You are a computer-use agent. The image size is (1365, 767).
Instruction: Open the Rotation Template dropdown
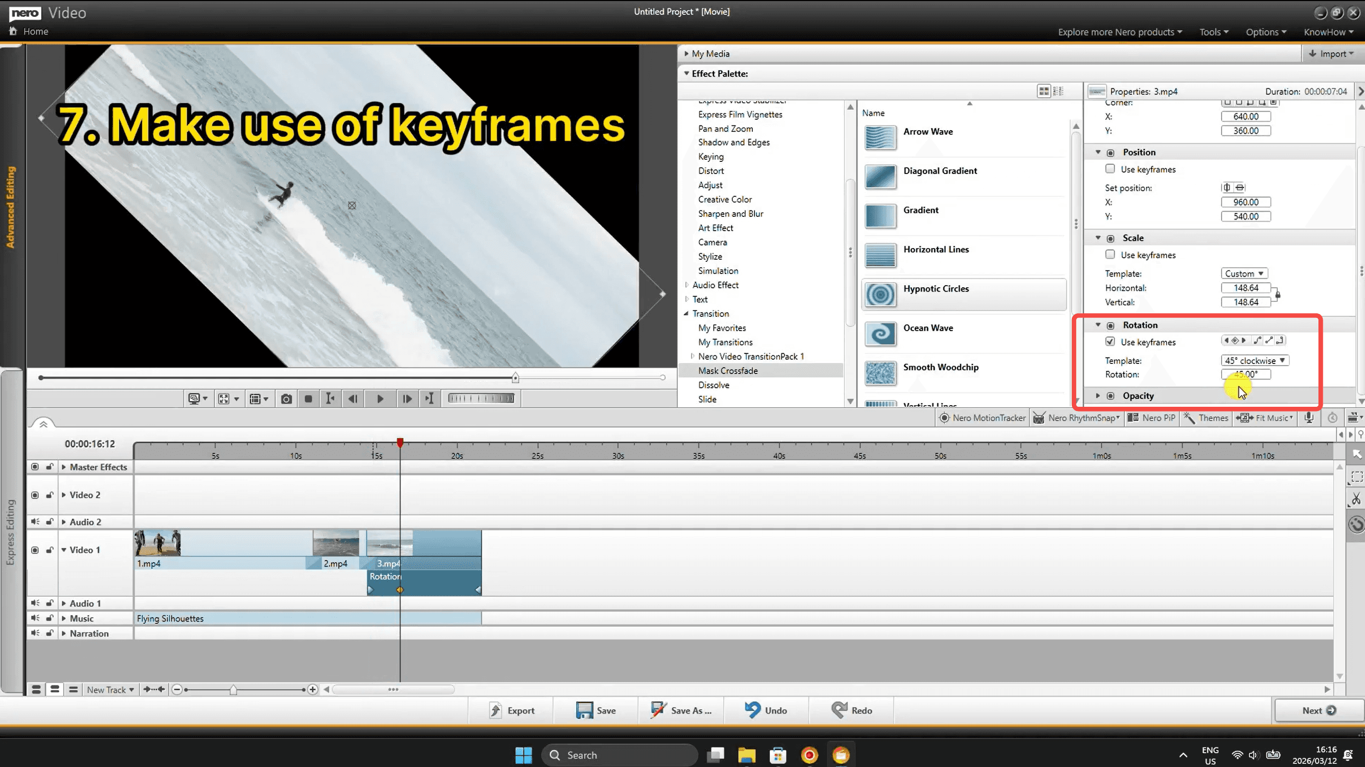tap(1254, 361)
